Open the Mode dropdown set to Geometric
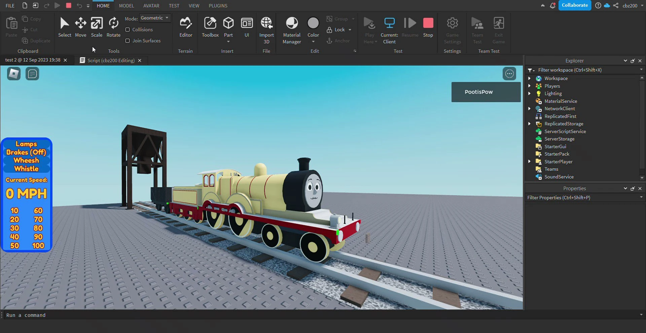Viewport: 646px width, 333px height. pyautogui.click(x=155, y=18)
